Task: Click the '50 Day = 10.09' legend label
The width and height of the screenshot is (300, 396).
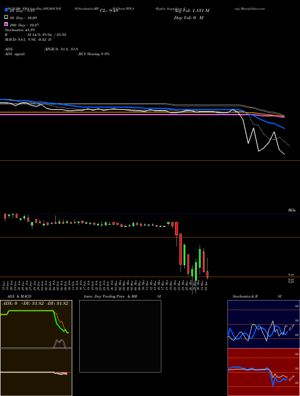Action: pyautogui.click(x=23, y=18)
